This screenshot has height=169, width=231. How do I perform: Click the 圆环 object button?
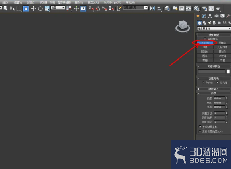[x=205, y=56]
